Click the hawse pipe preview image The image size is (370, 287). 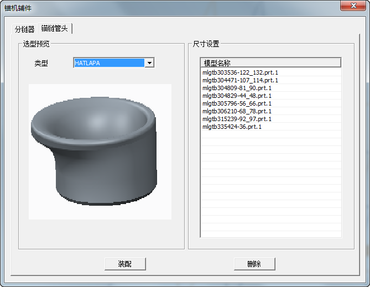[x=100, y=152]
